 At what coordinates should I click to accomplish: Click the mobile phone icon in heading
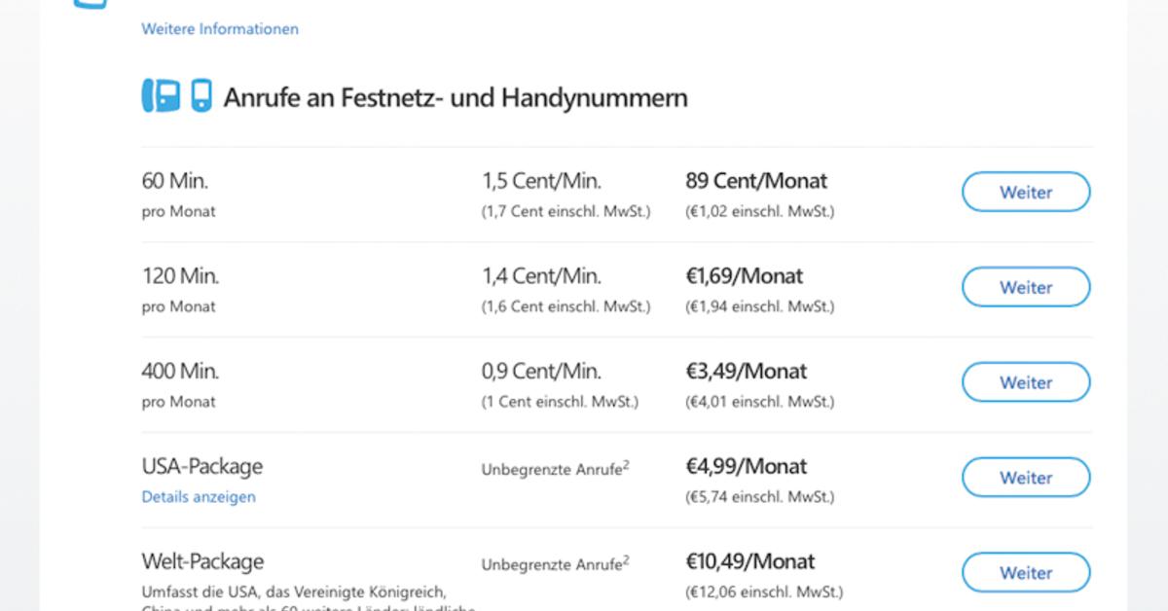point(201,95)
